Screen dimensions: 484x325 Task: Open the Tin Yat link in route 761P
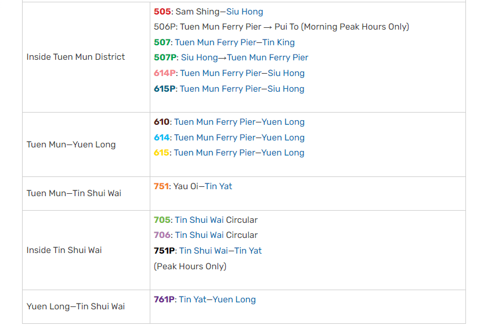[192, 299]
